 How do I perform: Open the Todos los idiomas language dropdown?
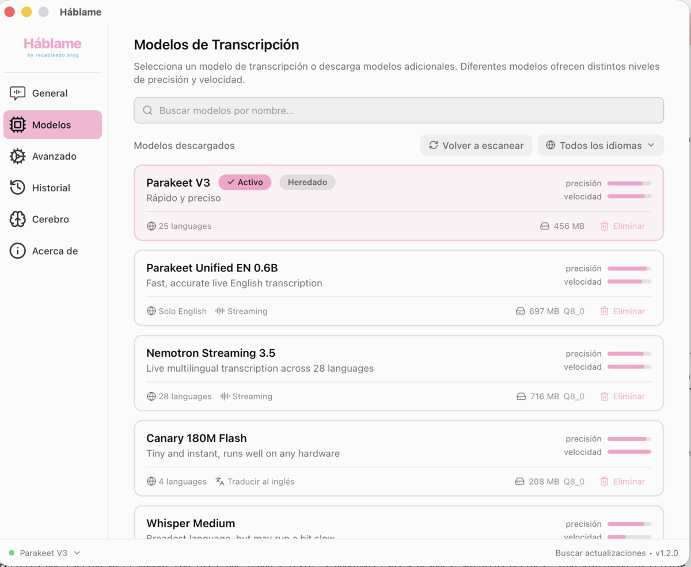601,145
